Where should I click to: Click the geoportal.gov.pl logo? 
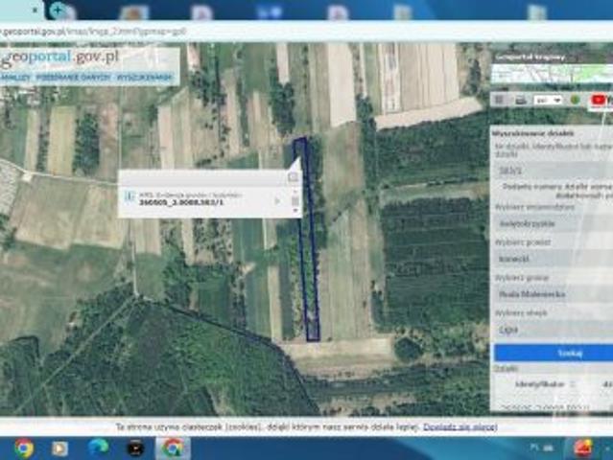pos(60,57)
